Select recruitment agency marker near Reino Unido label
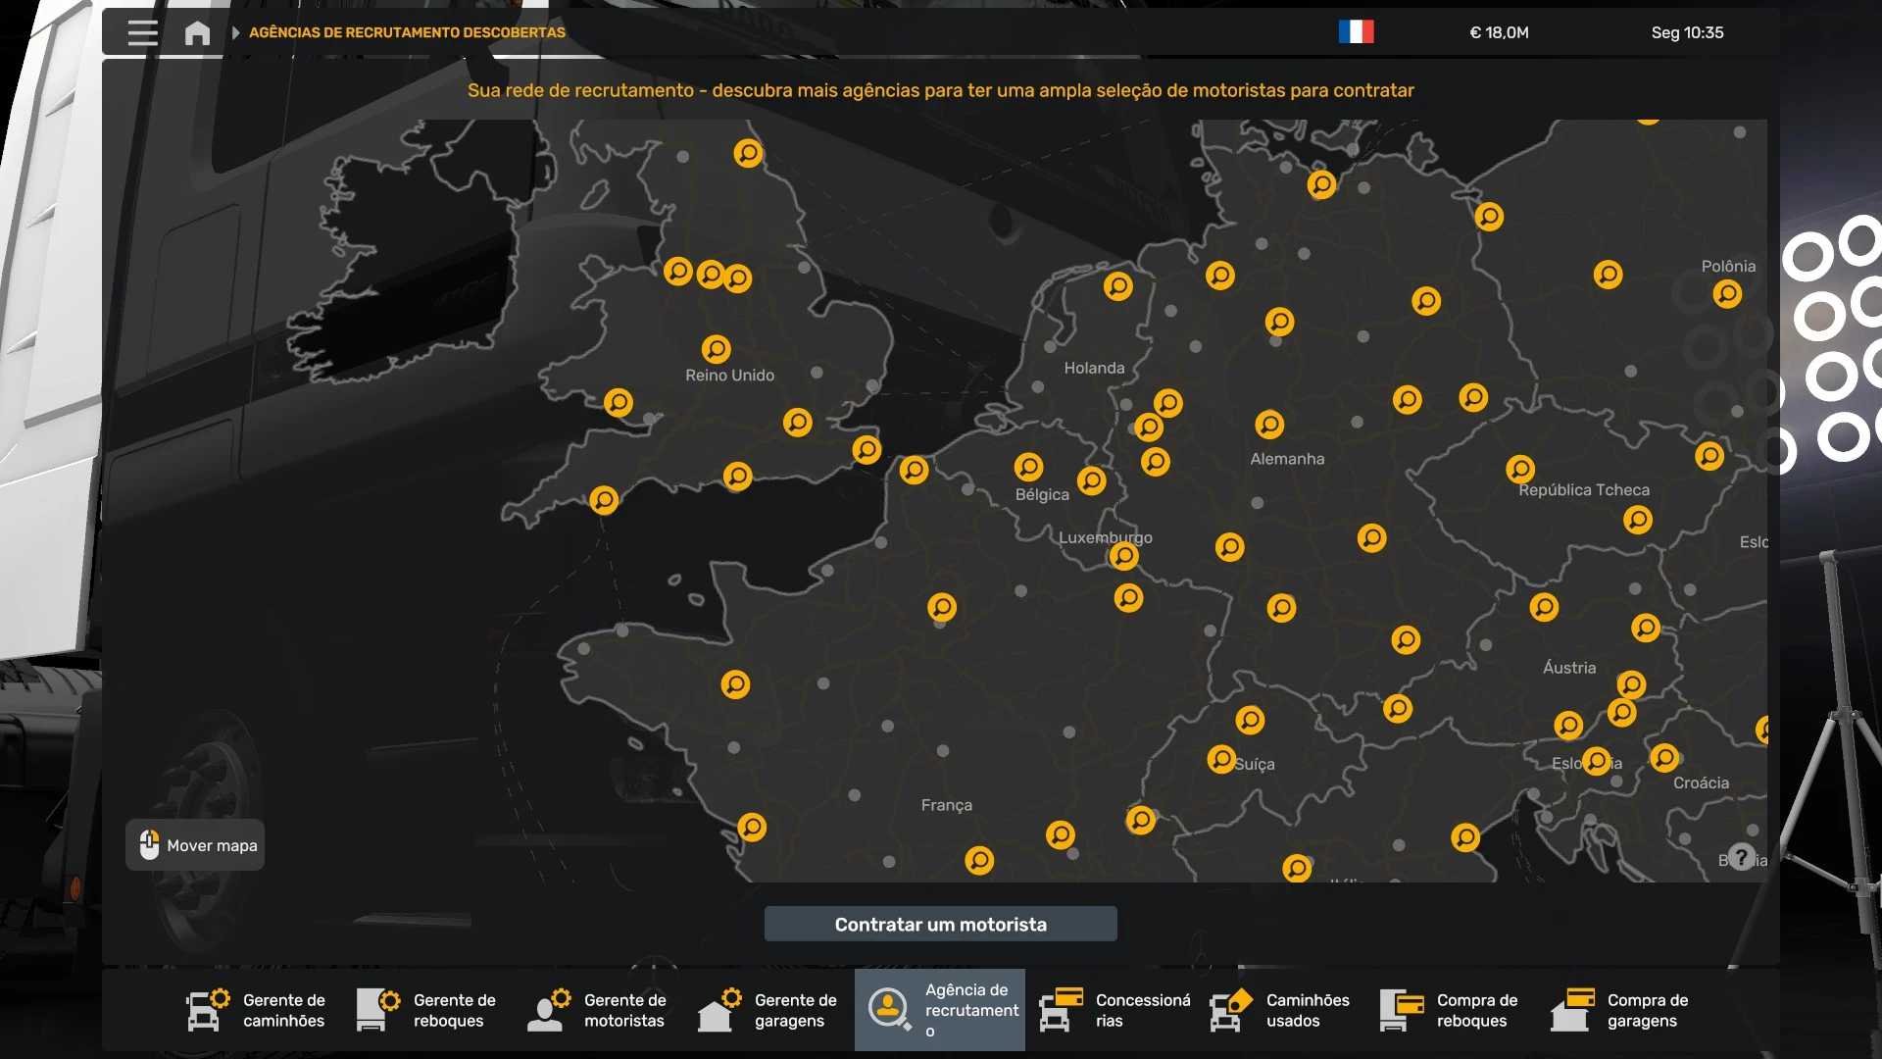The image size is (1882, 1059). 716,349
